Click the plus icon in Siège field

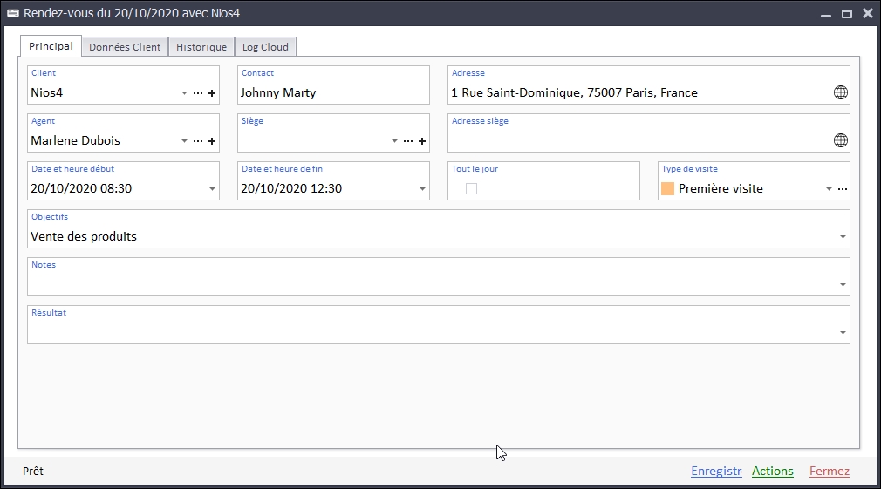[422, 141]
